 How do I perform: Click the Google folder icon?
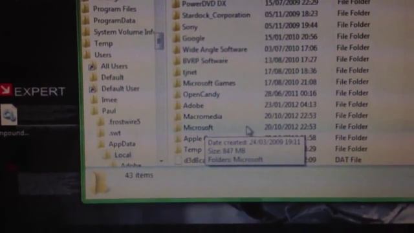coord(177,38)
